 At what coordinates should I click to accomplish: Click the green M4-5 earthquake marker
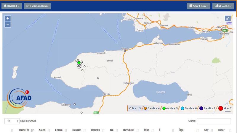(79, 63)
